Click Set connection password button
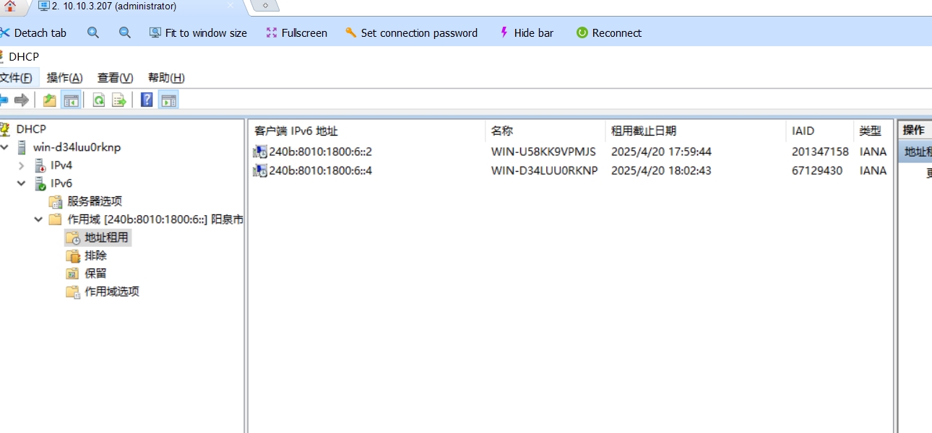 (411, 32)
